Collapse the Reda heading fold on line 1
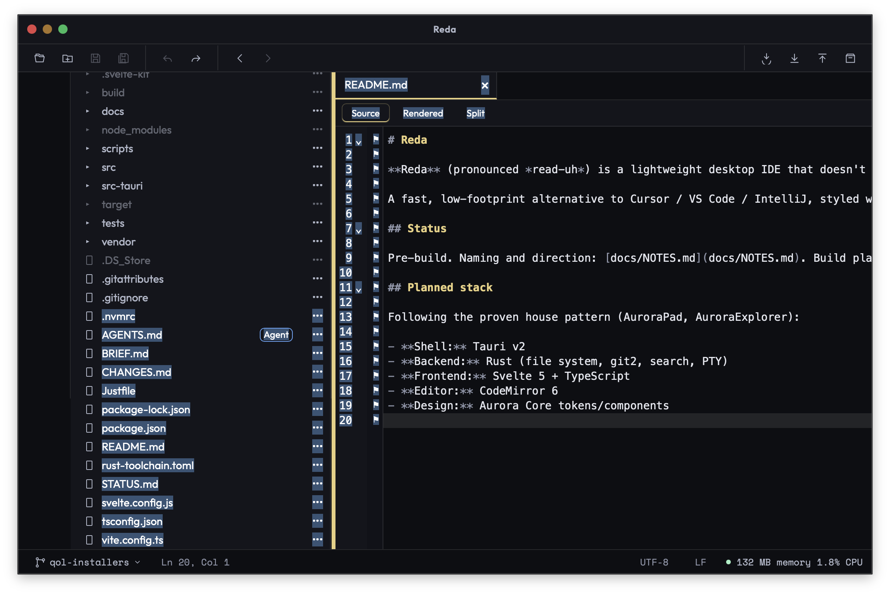 coord(359,141)
